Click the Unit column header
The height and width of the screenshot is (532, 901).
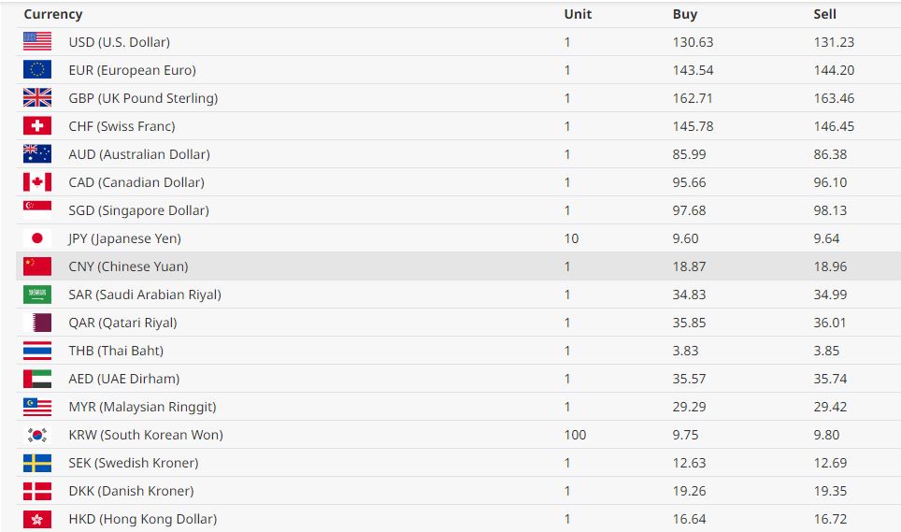tap(578, 14)
